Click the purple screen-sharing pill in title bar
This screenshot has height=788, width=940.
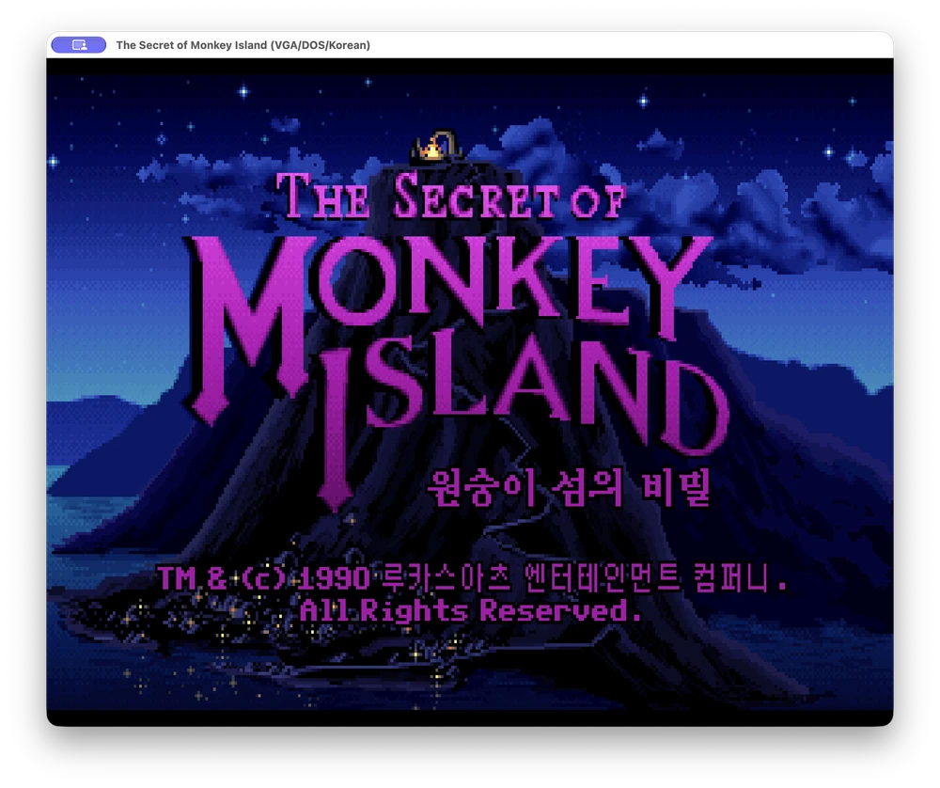coord(79,45)
